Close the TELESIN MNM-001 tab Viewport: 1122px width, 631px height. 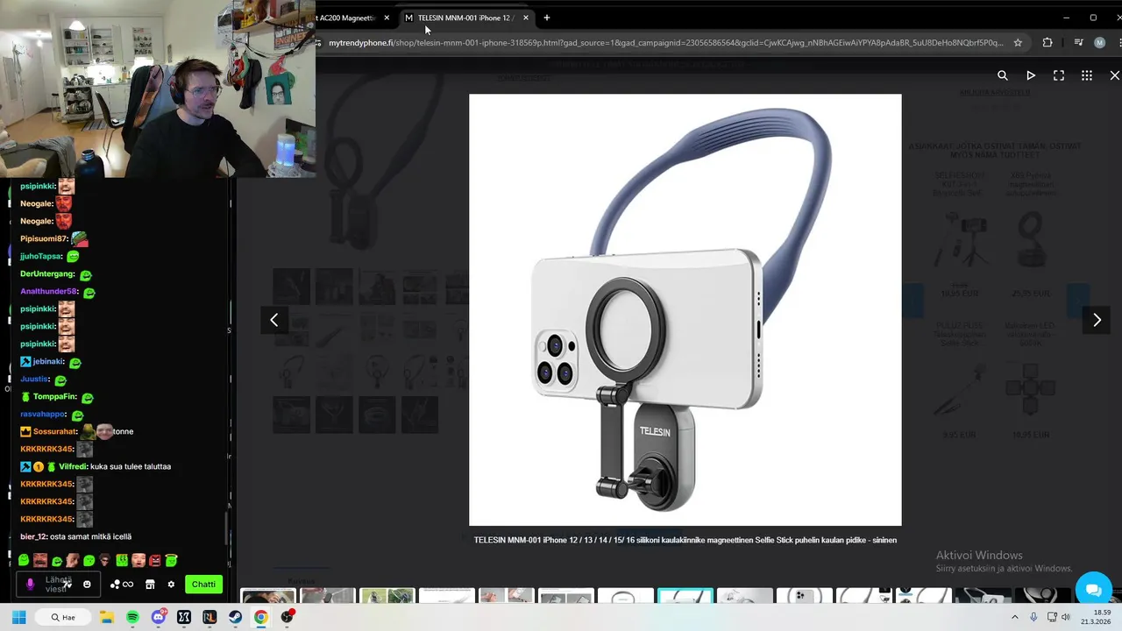click(x=526, y=18)
